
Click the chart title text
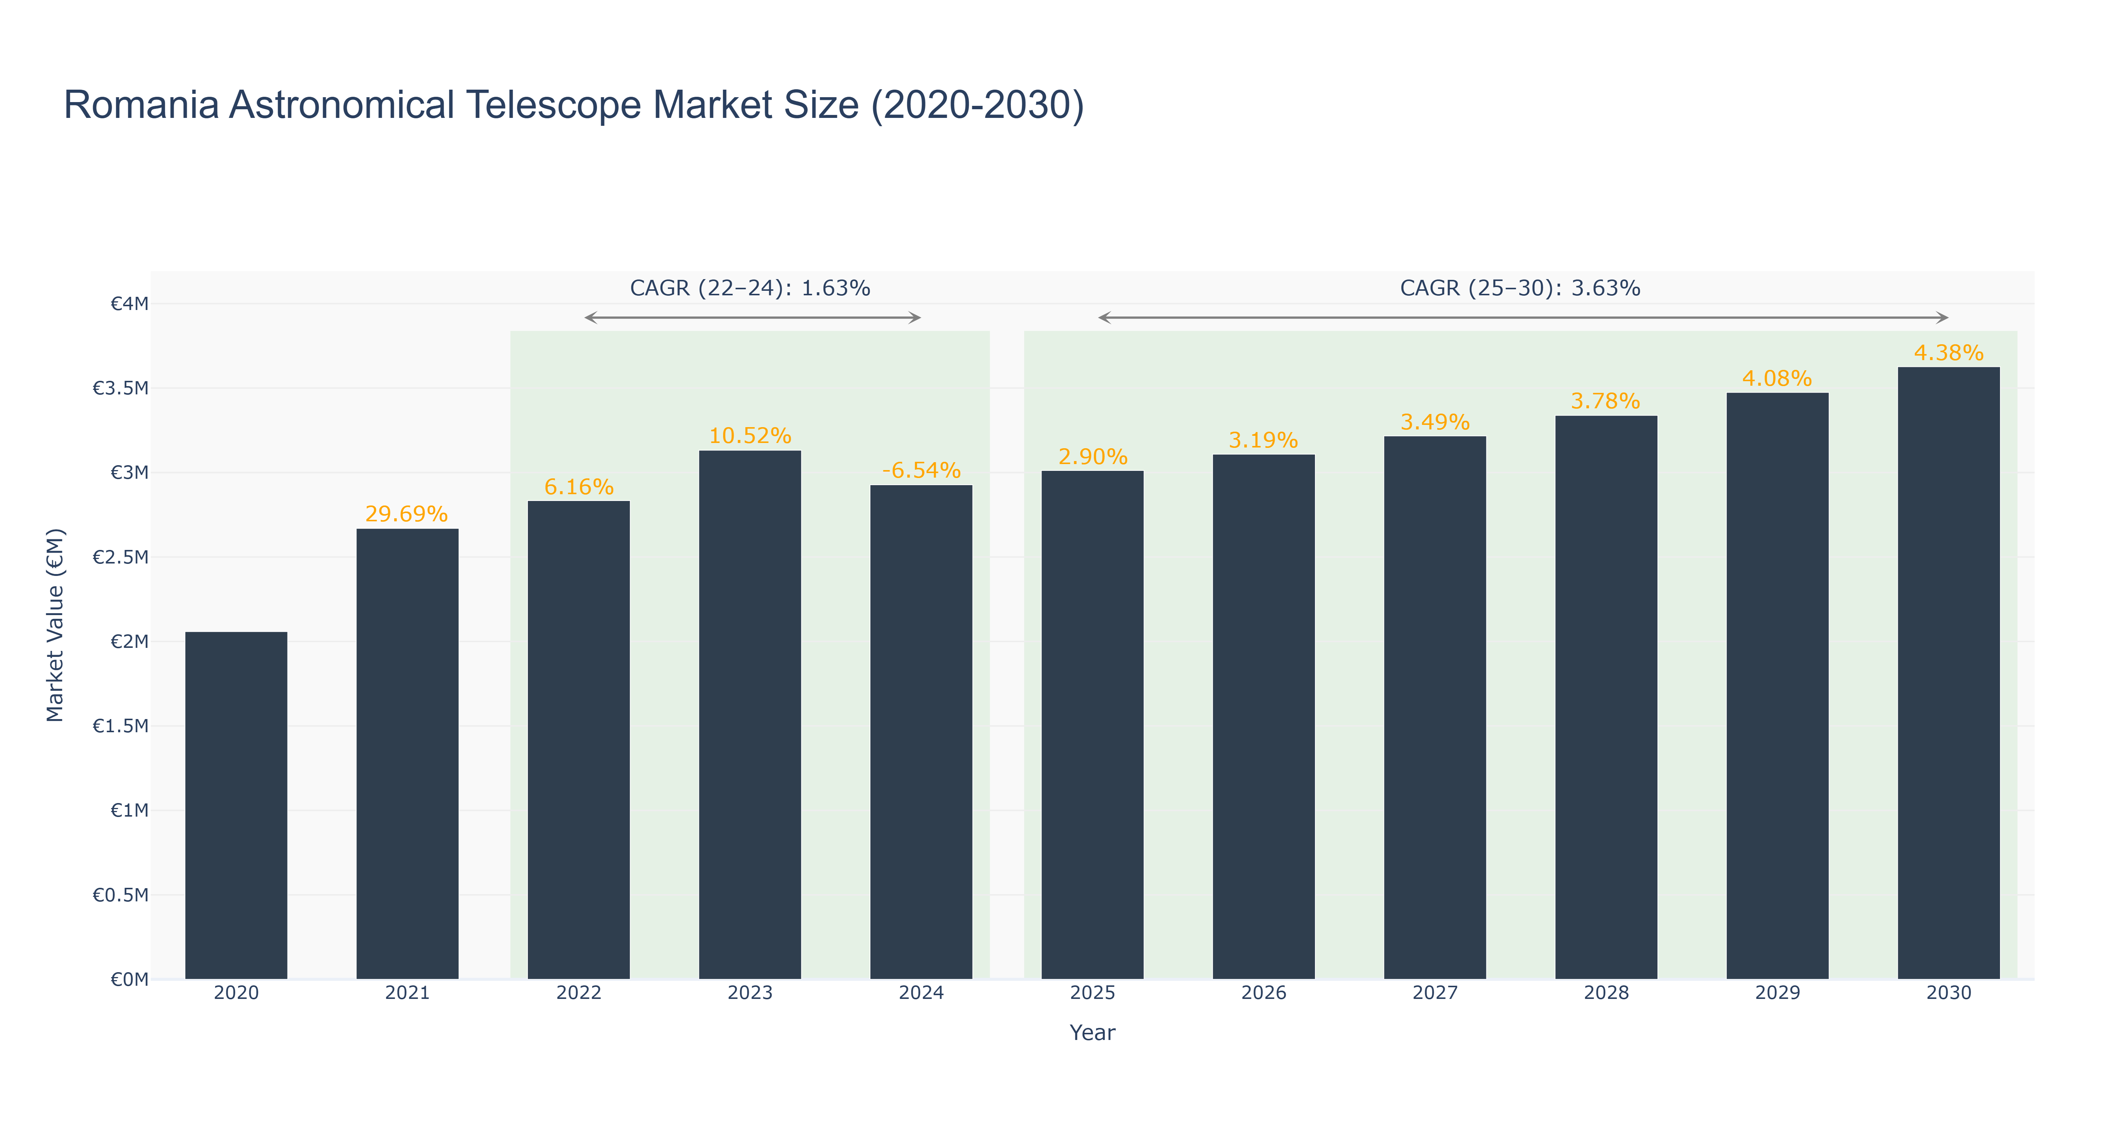click(573, 105)
